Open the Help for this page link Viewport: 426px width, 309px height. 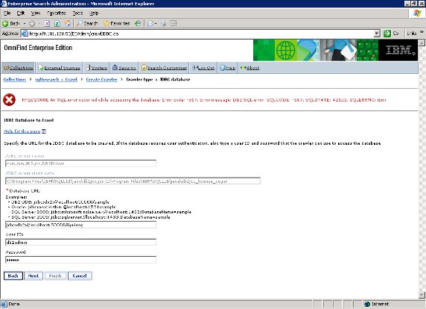coord(22,131)
